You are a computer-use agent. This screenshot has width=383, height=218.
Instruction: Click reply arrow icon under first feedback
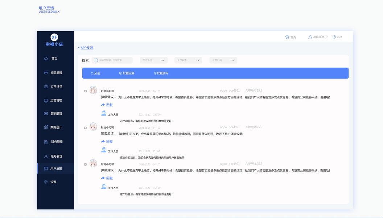(x=103, y=105)
